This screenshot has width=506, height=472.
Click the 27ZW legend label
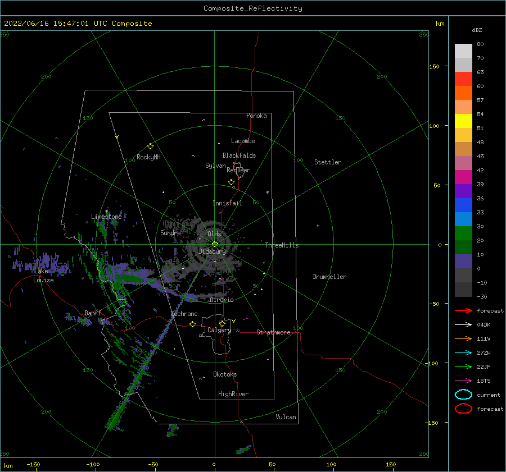[x=484, y=353]
